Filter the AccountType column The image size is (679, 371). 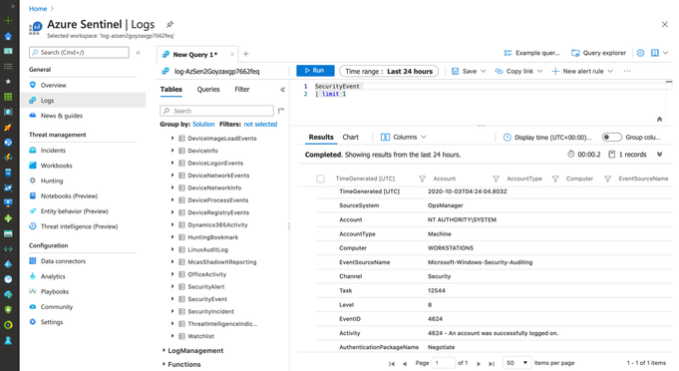(555, 179)
